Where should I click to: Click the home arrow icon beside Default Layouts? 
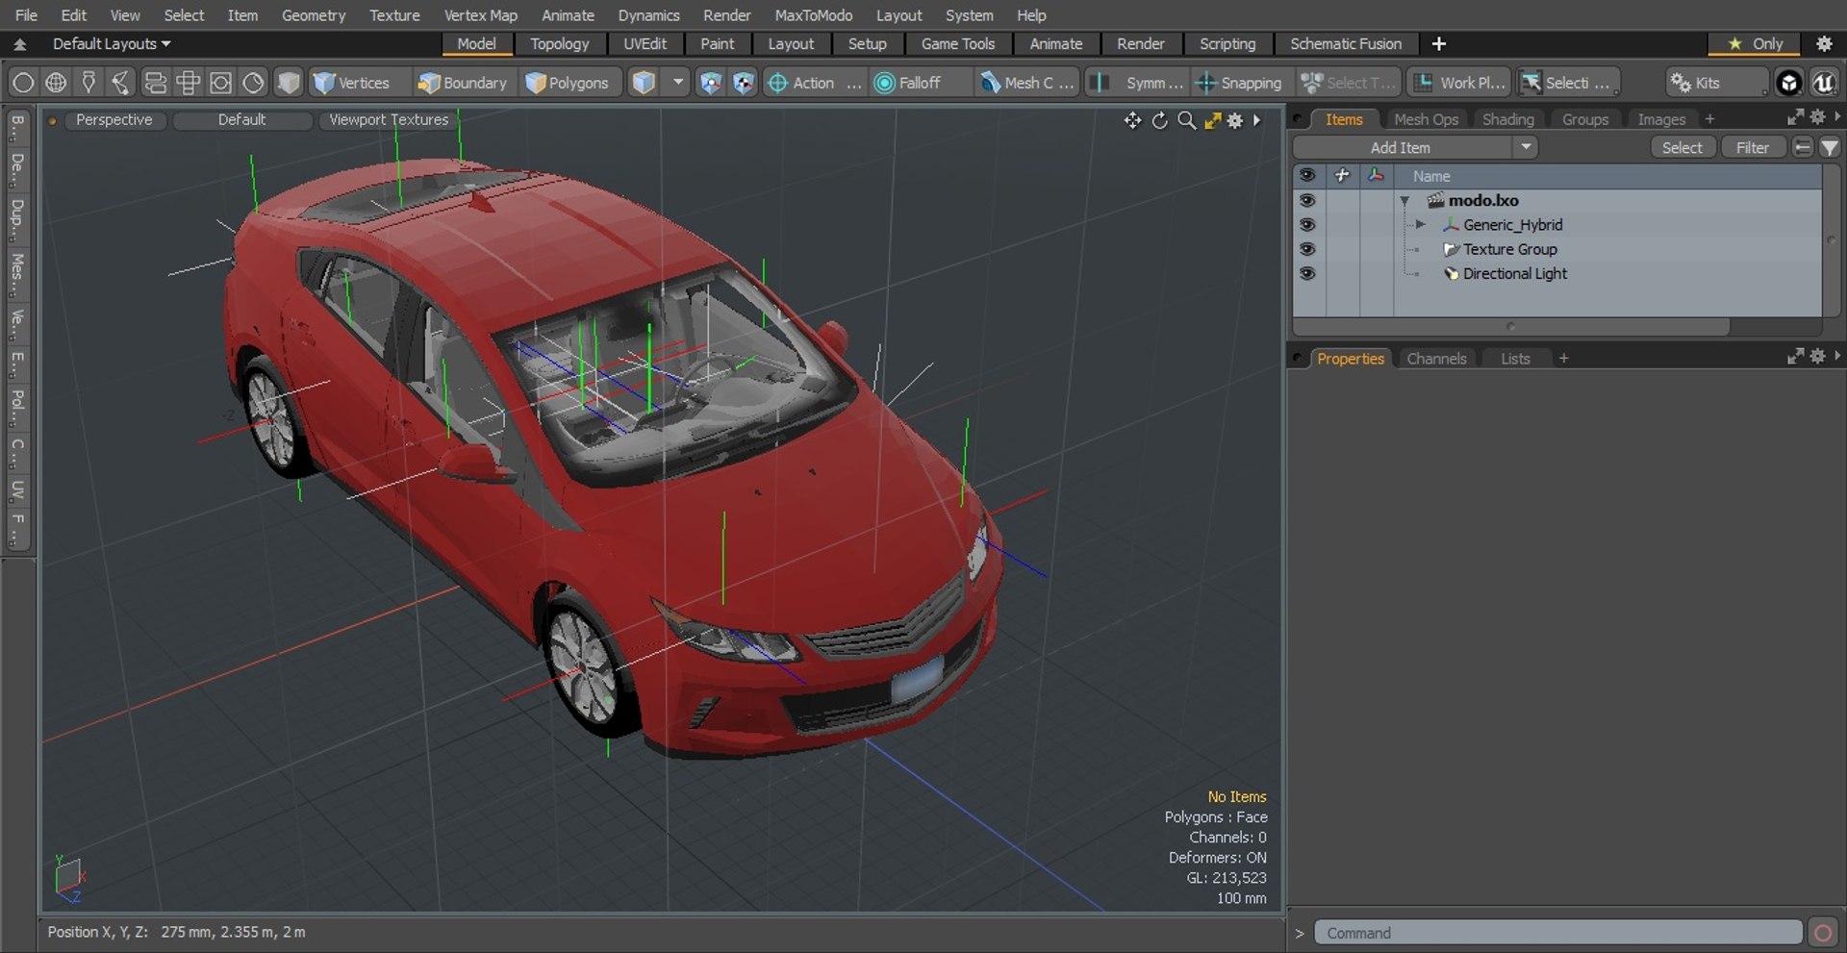[x=19, y=43]
